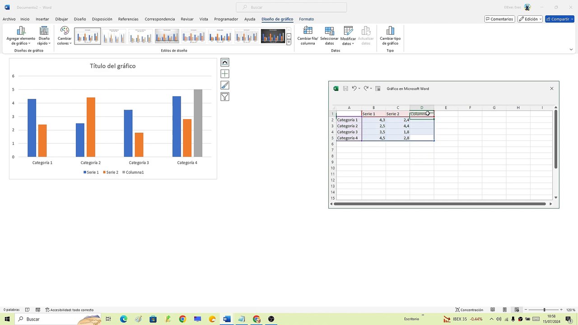Screen dimensions: 578x325
Task: Collapse the ribbon with the chevron
Action: coord(571,50)
